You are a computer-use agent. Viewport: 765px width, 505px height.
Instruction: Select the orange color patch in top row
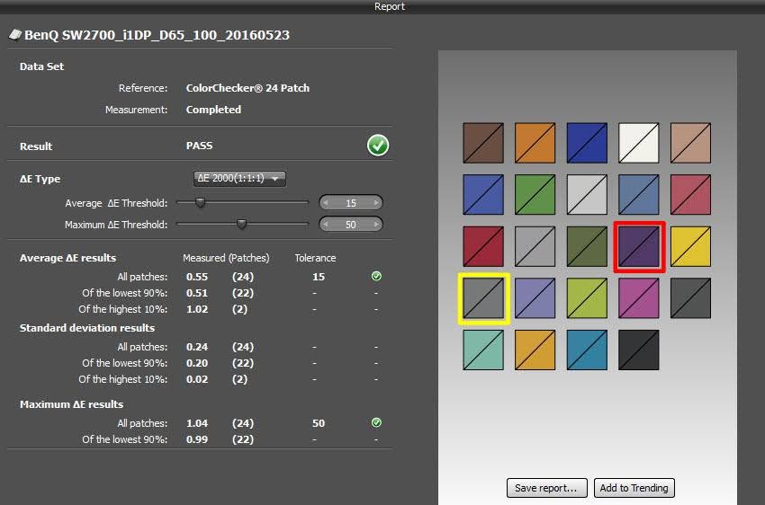coord(535,143)
